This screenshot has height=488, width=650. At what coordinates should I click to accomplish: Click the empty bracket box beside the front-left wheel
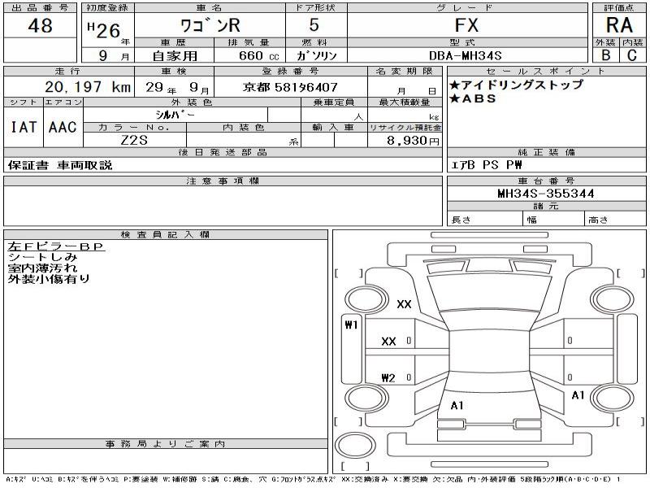(349, 272)
